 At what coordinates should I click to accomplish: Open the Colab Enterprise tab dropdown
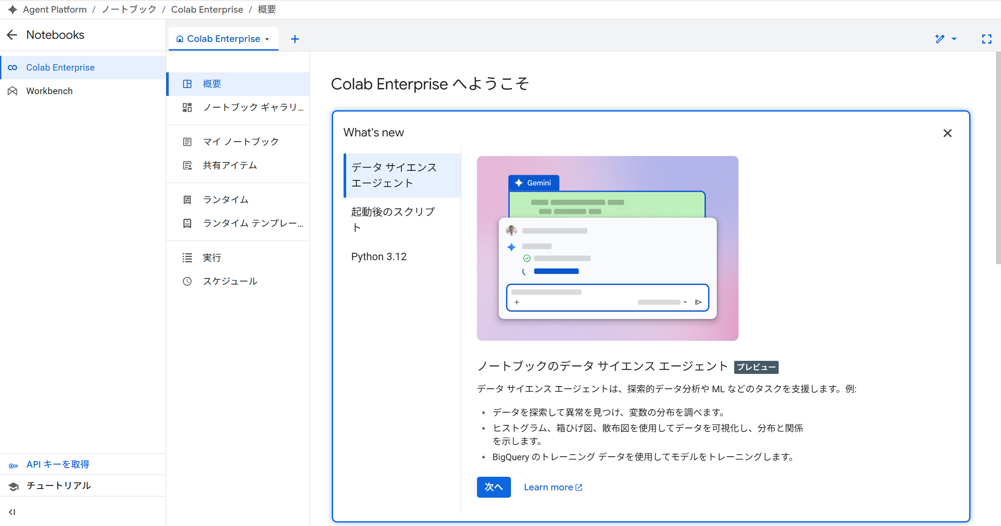click(268, 38)
